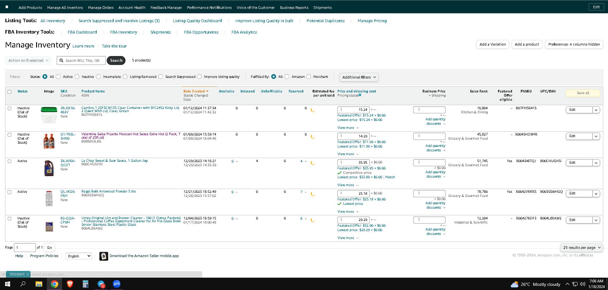Switch to Google Chrome in the taskbar
Viewport: 608px width, 290px height.
click(x=54, y=284)
